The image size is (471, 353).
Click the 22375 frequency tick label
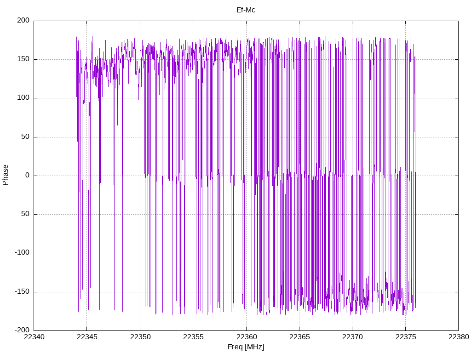[406, 337]
